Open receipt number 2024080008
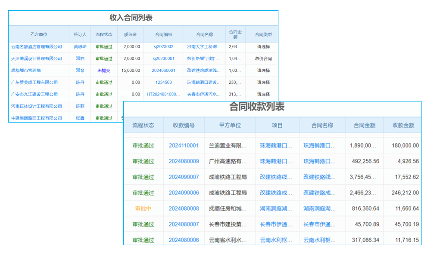This screenshot has height=258, width=431. click(x=184, y=208)
